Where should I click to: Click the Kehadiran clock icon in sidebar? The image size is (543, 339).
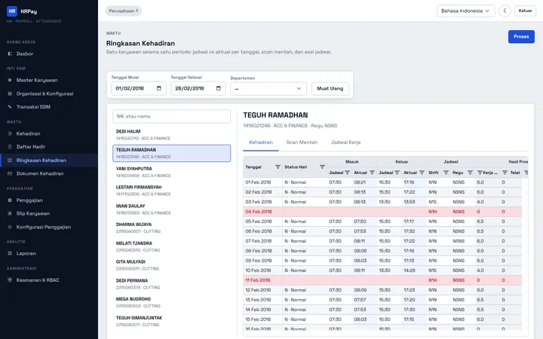(10, 133)
